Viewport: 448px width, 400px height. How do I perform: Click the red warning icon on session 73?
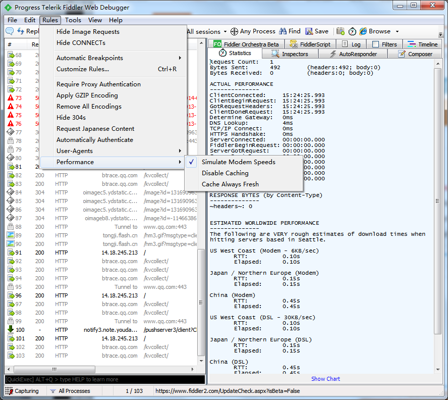click(11, 98)
